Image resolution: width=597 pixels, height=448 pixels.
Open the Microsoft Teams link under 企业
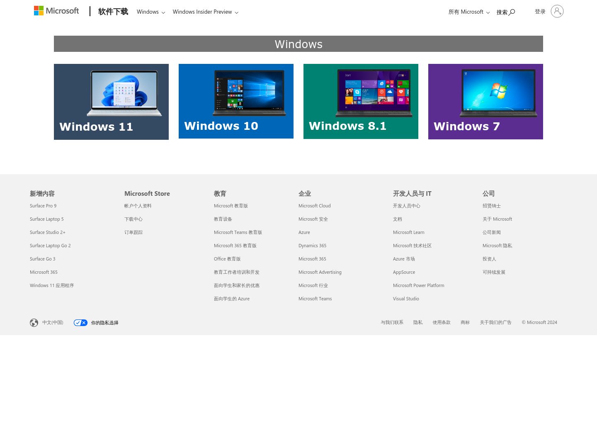[315, 299]
